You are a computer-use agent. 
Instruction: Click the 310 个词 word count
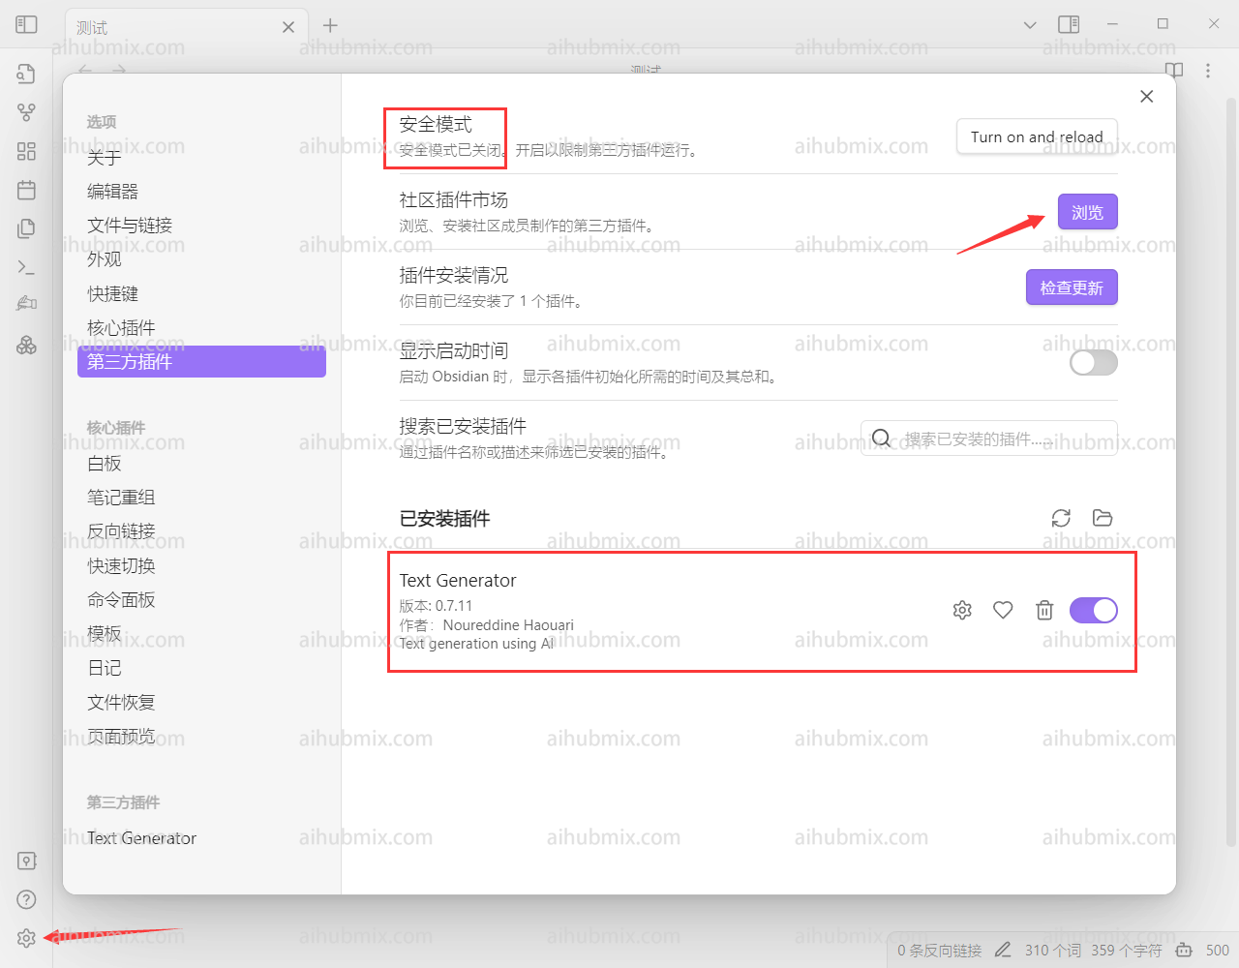(1053, 950)
